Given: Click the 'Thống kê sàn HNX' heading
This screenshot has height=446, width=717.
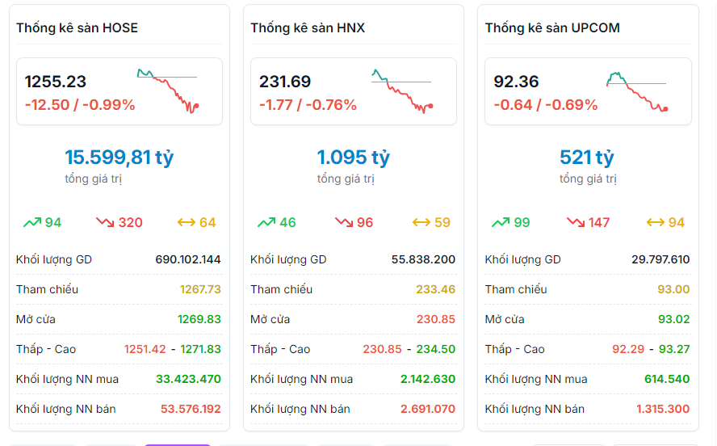Looking at the screenshot, I should pyautogui.click(x=308, y=28).
